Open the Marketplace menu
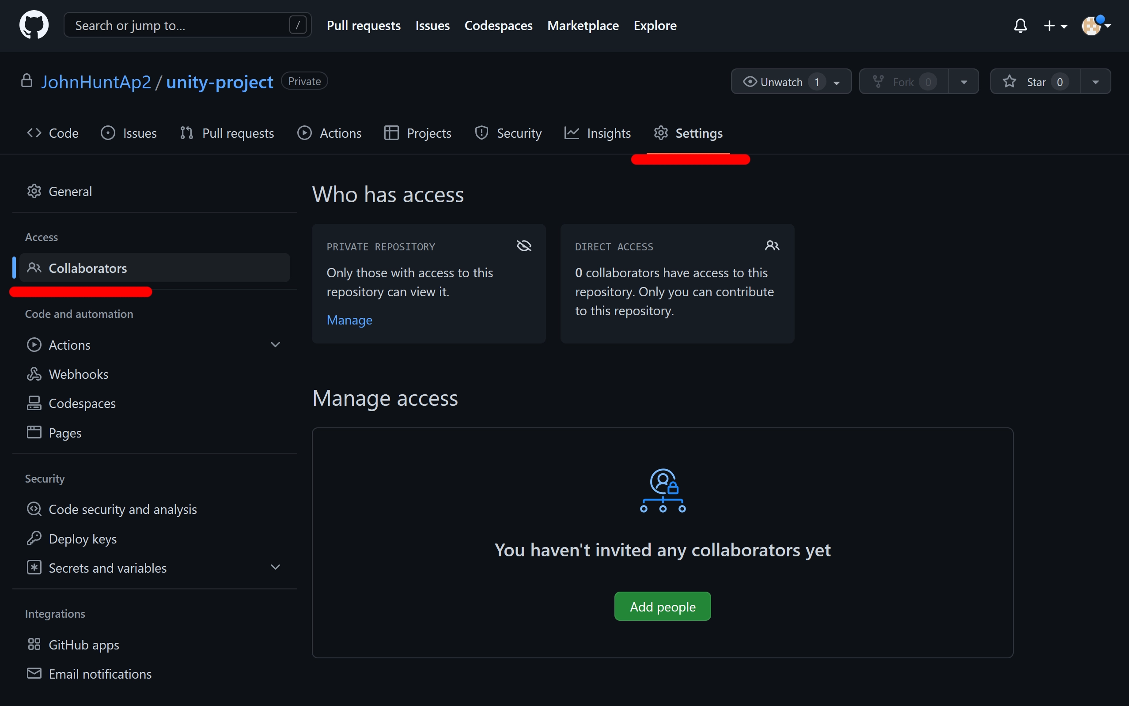Screen dimensions: 1129x706 coord(583,25)
